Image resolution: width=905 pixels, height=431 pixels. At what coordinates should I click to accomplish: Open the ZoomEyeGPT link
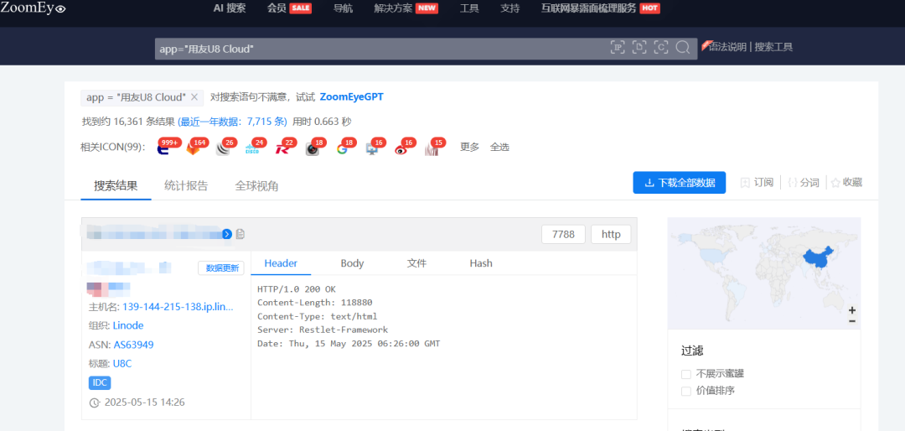(x=351, y=97)
